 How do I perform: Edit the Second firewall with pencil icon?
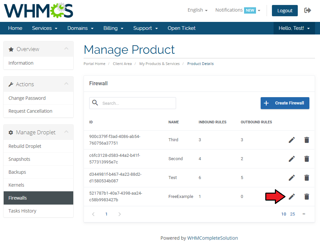coord(291,159)
